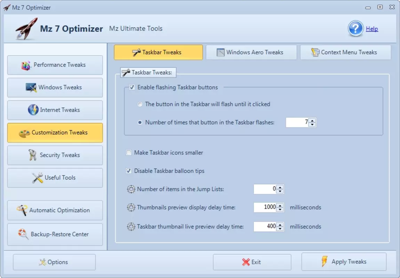Increase Thumbnails preview display delay
The height and width of the screenshot is (278, 400).
280,205
